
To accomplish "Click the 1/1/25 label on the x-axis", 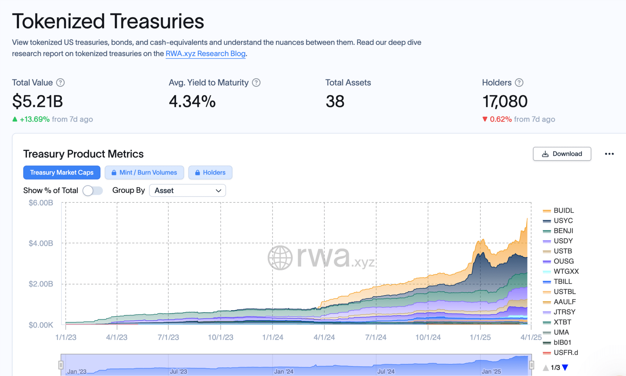I will 480,338.
